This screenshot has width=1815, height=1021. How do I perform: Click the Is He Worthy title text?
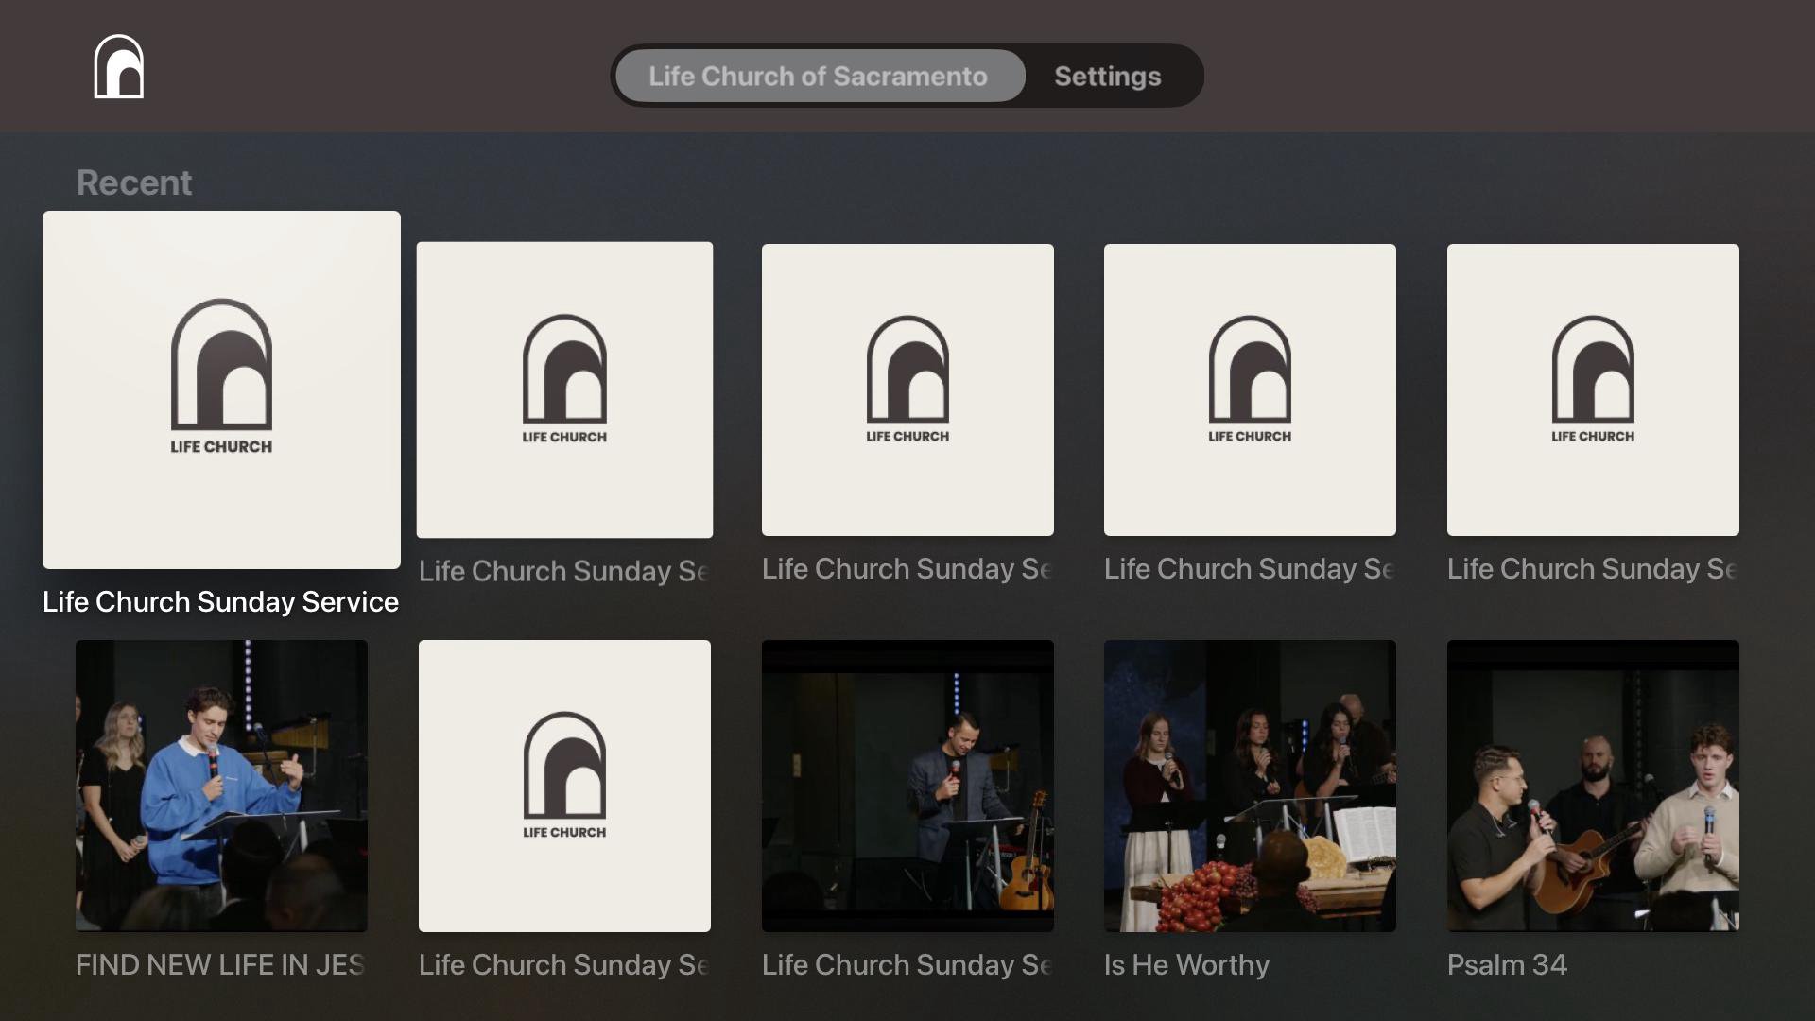1186,964
